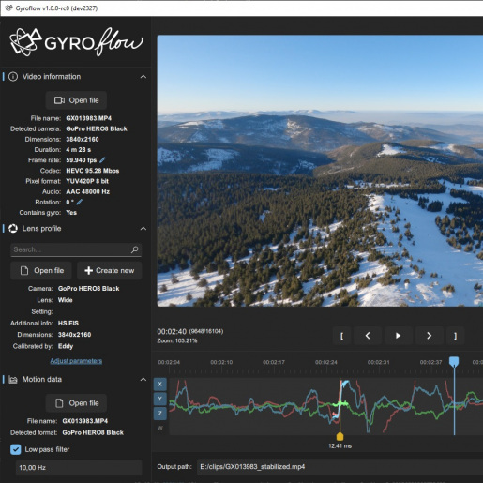Viewport: 483px width, 483px height.
Task: Click the Gyroflow title bar app icon
Action: point(9,8)
